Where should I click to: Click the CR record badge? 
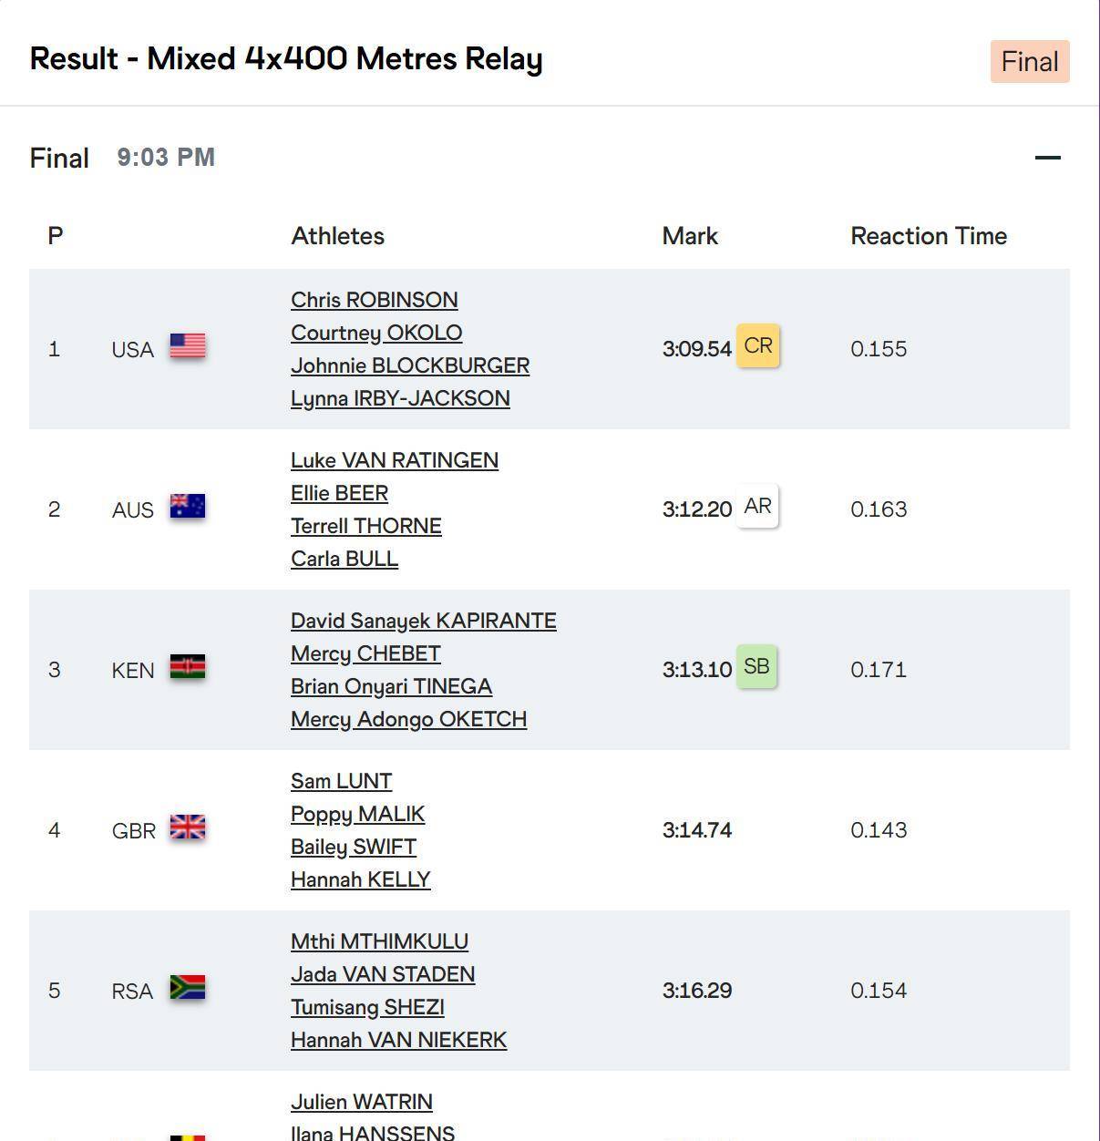point(757,346)
